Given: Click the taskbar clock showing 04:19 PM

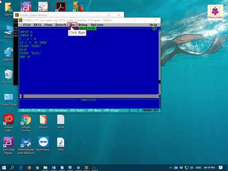Looking at the screenshot, I should coord(209,168).
